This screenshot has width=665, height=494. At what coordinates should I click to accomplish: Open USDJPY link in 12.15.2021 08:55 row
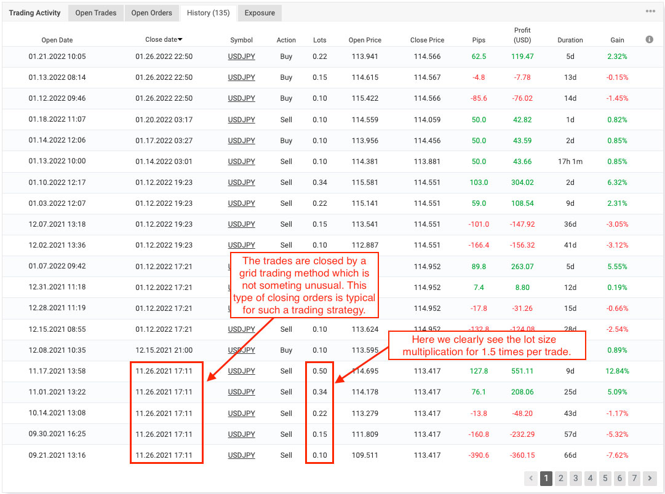(241, 329)
